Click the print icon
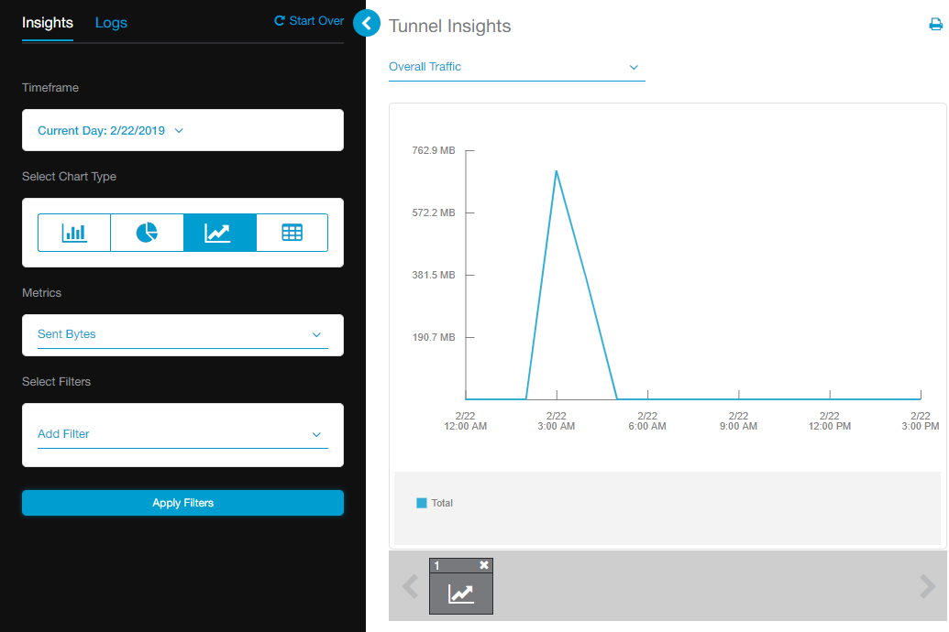 tap(935, 26)
